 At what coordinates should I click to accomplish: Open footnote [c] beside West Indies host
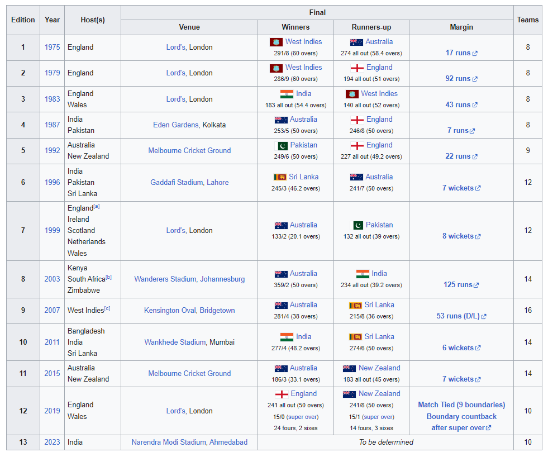click(x=107, y=308)
